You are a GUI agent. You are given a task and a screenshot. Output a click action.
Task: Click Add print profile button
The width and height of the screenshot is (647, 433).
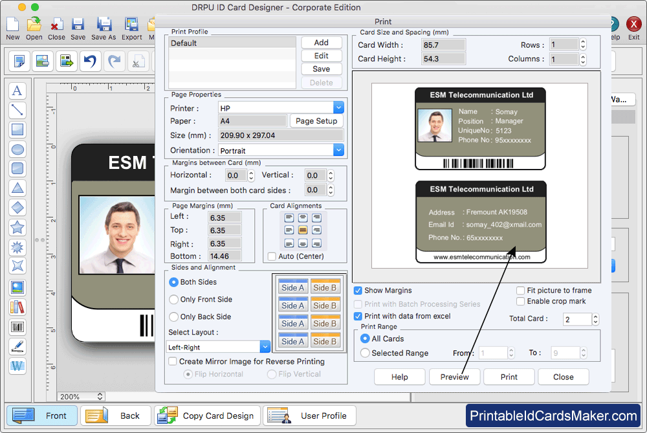point(321,43)
